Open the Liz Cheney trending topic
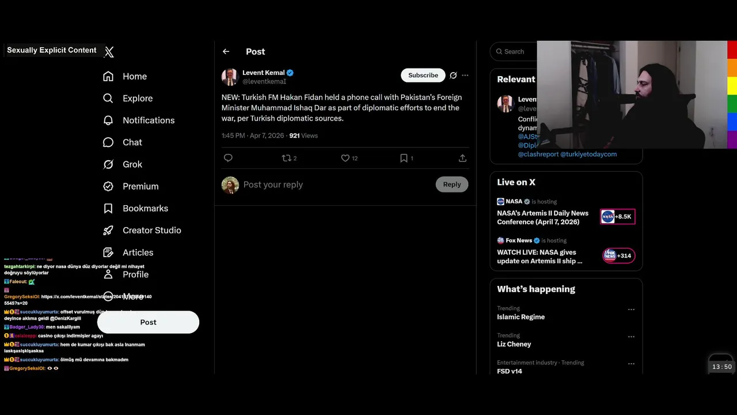Image resolution: width=737 pixels, height=415 pixels. pyautogui.click(x=514, y=344)
